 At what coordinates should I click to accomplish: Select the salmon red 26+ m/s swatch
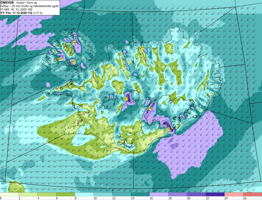[x=253, y=195]
